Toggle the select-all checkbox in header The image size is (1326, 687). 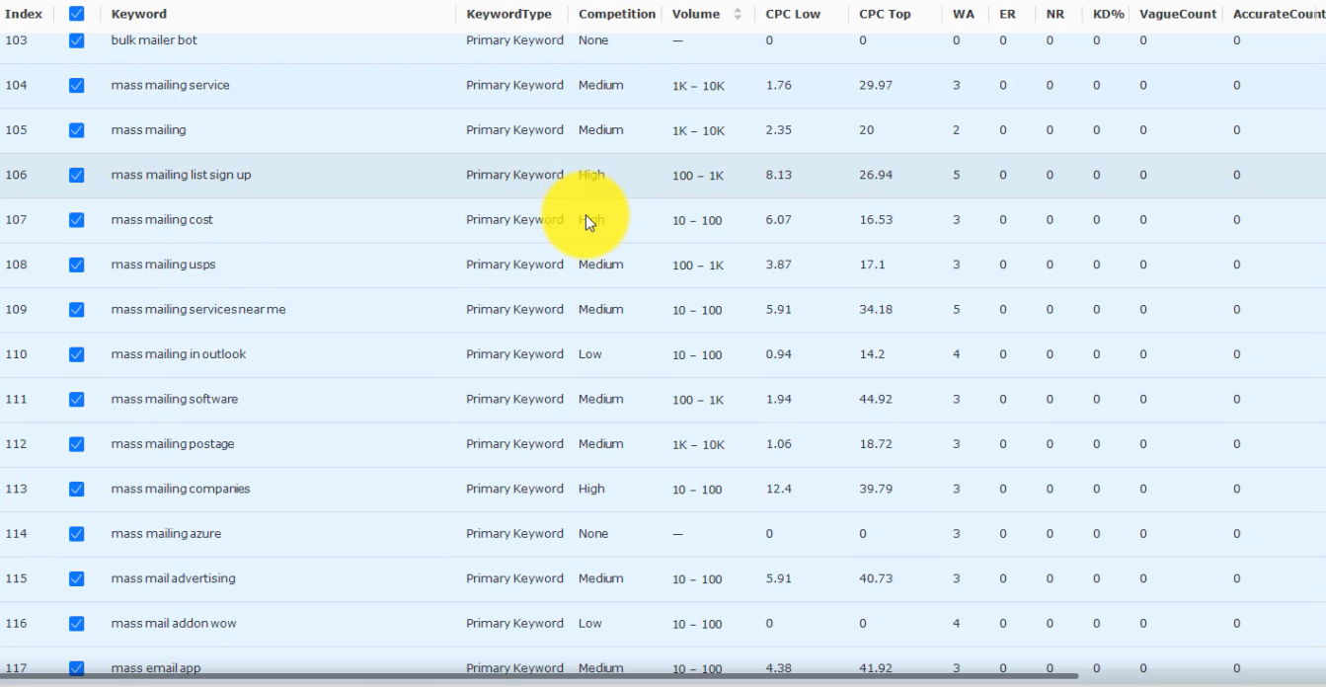(76, 14)
